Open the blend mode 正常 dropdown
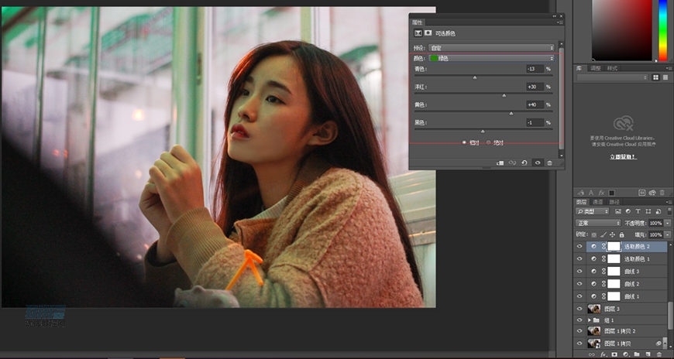The height and width of the screenshot is (359, 674). pyautogui.click(x=597, y=223)
